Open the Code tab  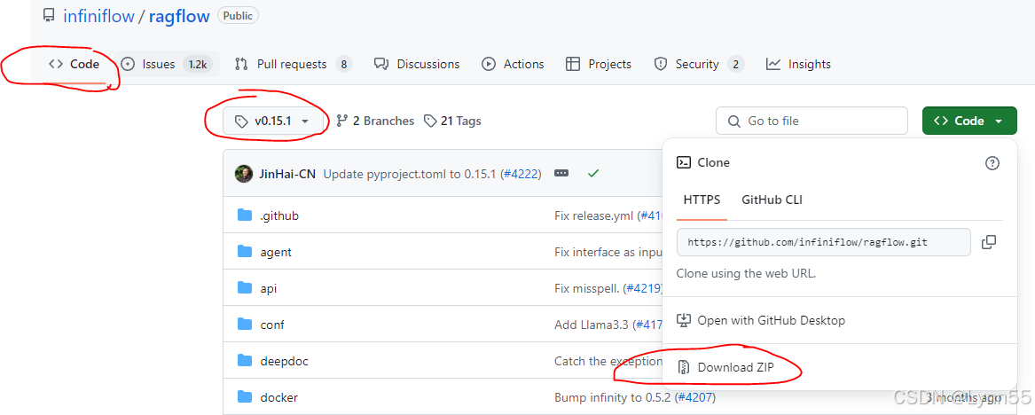[74, 64]
